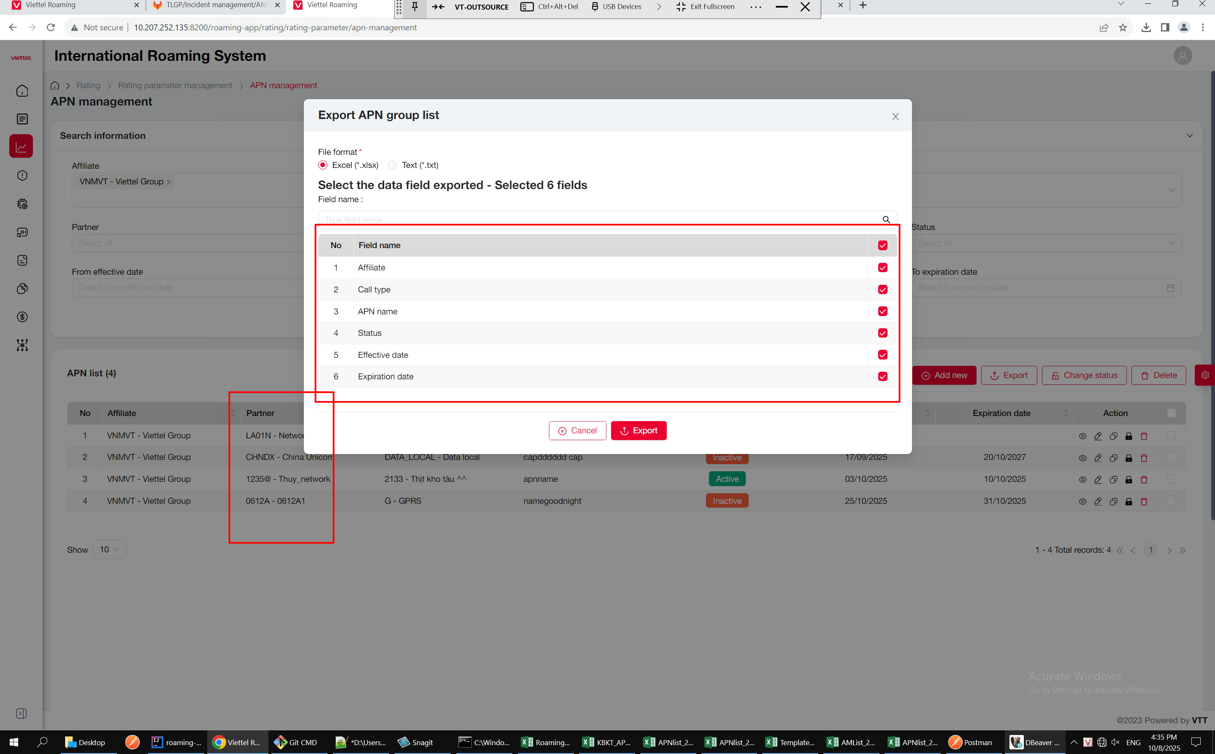Viewport: 1215px width, 754px height.
Task: Click the search magnifier in field name box
Action: 886,219
